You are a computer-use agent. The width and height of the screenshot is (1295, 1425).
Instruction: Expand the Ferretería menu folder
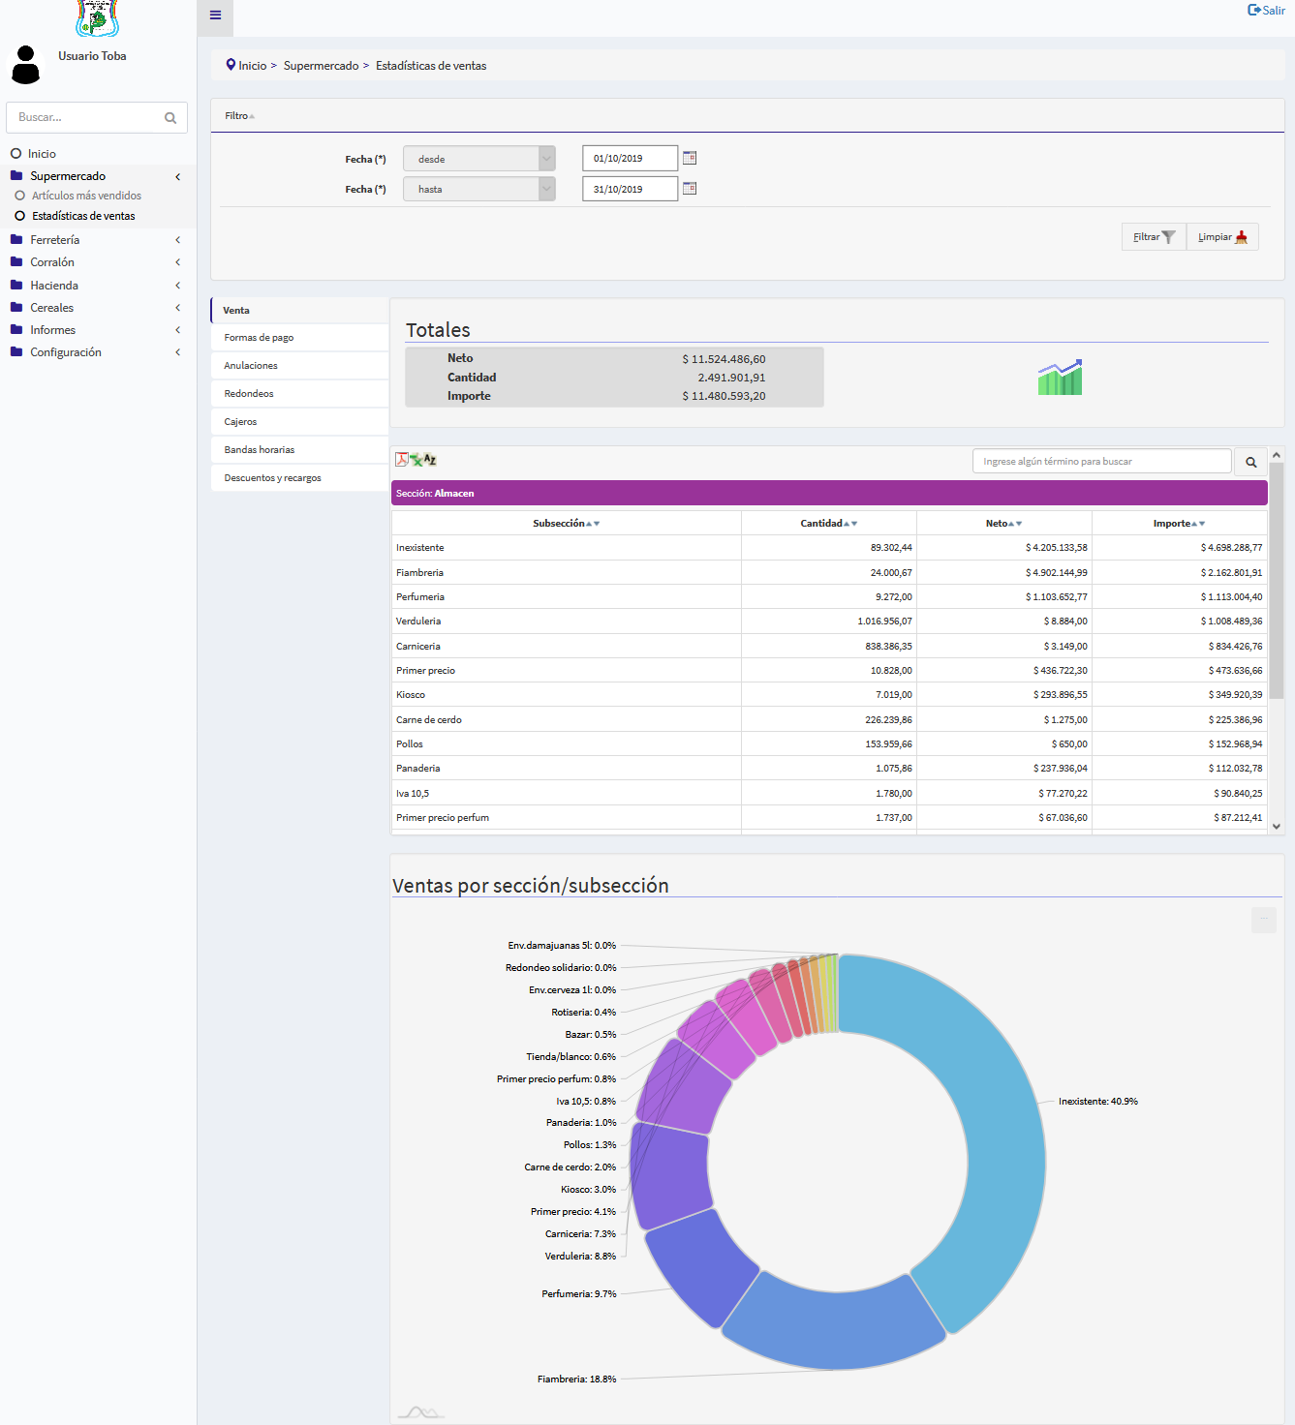[x=55, y=240]
